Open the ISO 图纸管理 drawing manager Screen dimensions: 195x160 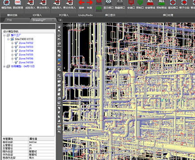pos(18,4)
